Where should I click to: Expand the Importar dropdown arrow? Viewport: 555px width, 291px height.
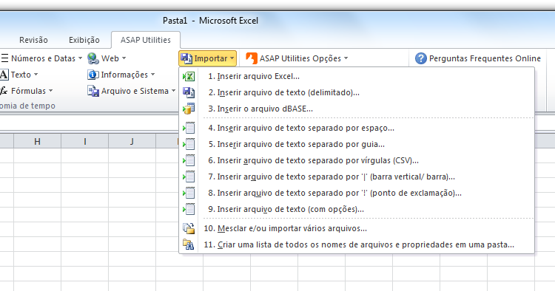[x=232, y=58]
